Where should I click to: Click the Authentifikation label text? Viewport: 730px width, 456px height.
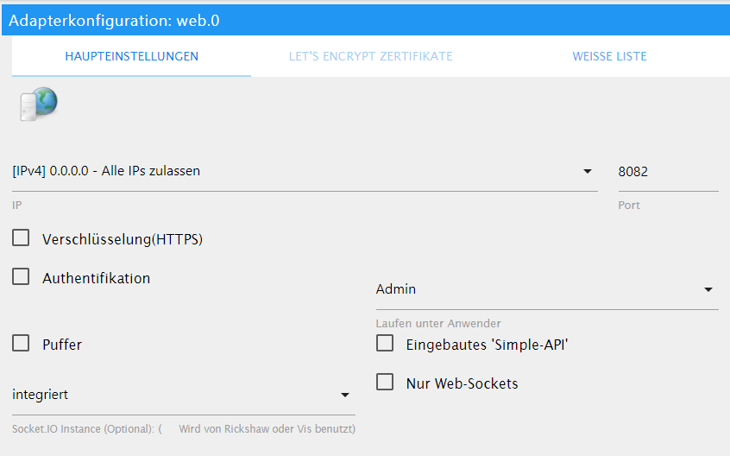click(x=97, y=278)
